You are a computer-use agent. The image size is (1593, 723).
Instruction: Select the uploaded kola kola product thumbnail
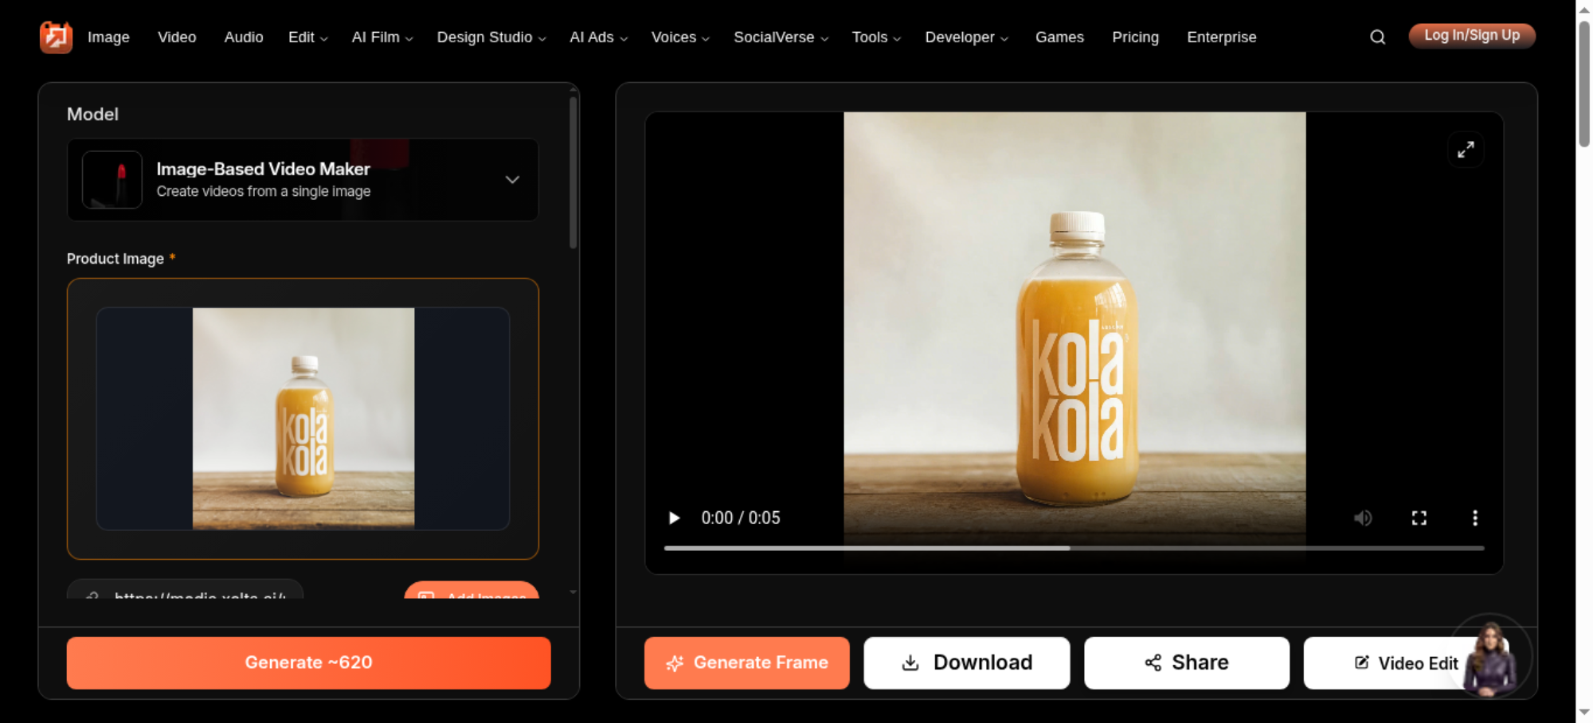point(303,419)
